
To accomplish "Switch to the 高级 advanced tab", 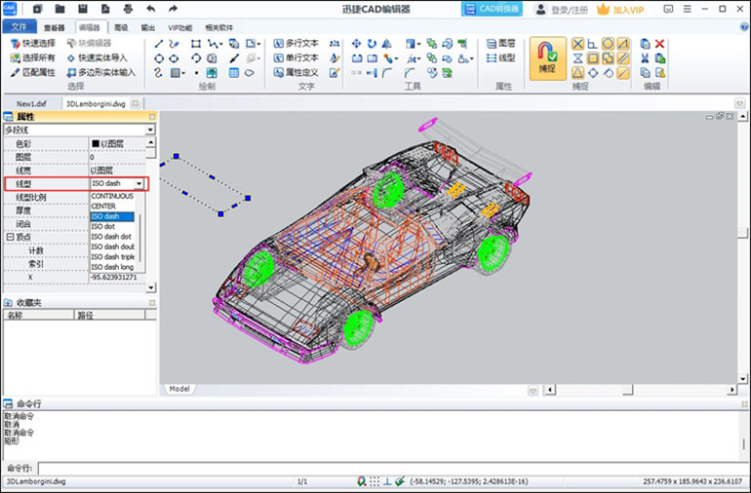I will click(x=121, y=27).
